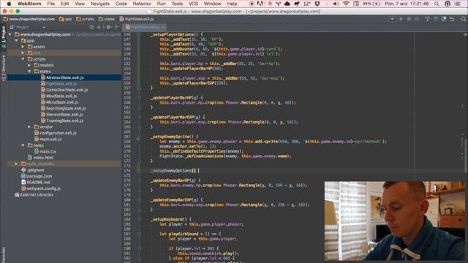Click the Revert (undo arrow) toolbar icon

point(452,19)
